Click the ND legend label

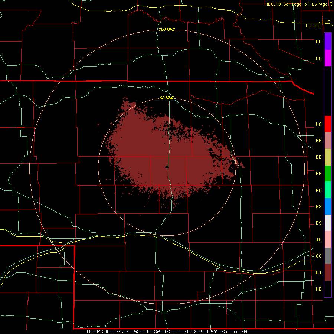pyautogui.click(x=318, y=289)
